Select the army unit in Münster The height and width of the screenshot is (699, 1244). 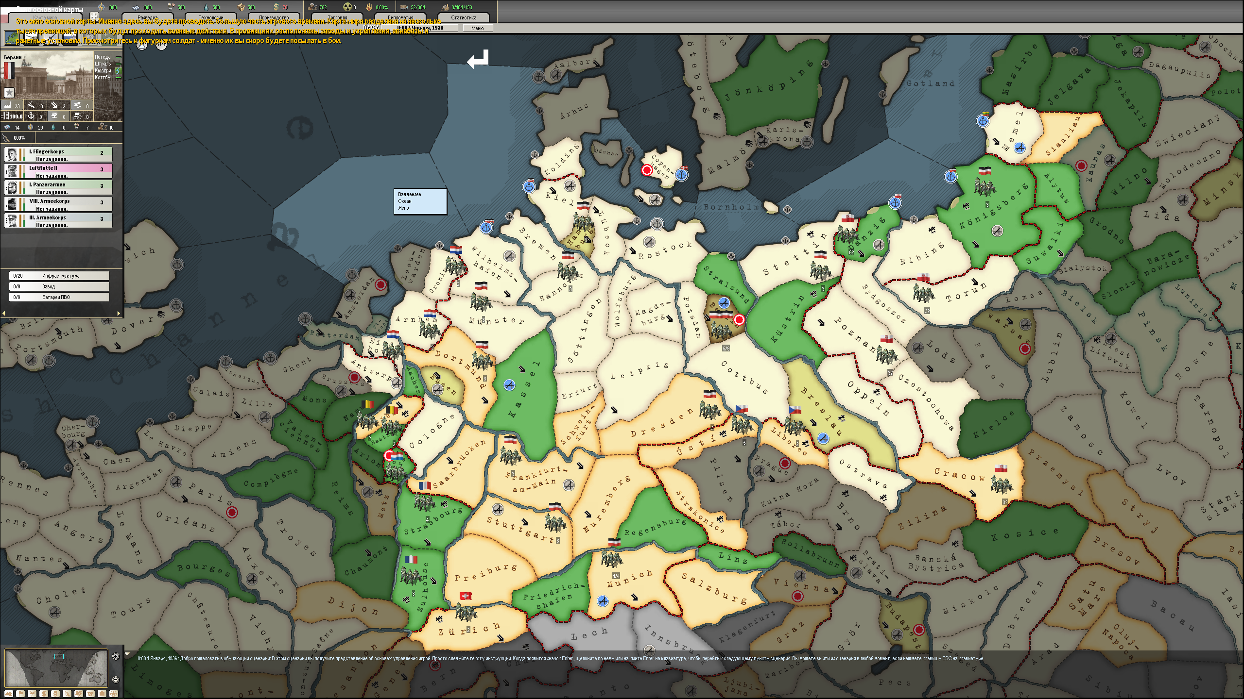[x=481, y=302]
